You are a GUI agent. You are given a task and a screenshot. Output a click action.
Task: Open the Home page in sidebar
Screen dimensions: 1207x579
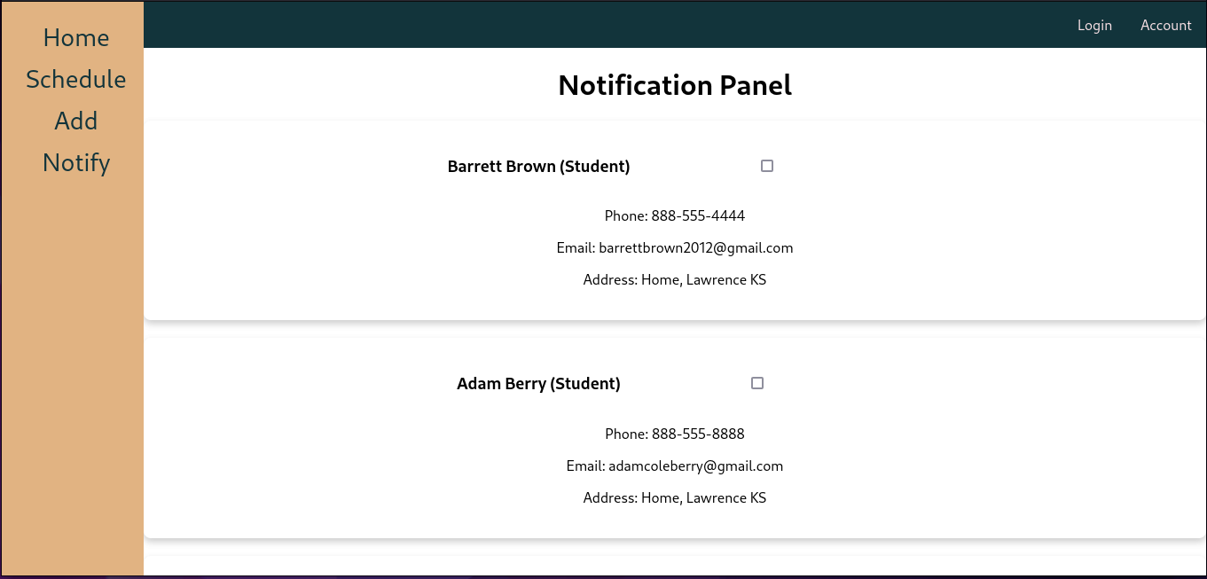(x=76, y=38)
